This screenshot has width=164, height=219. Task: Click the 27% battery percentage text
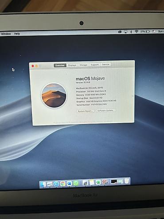[x=143, y=31]
